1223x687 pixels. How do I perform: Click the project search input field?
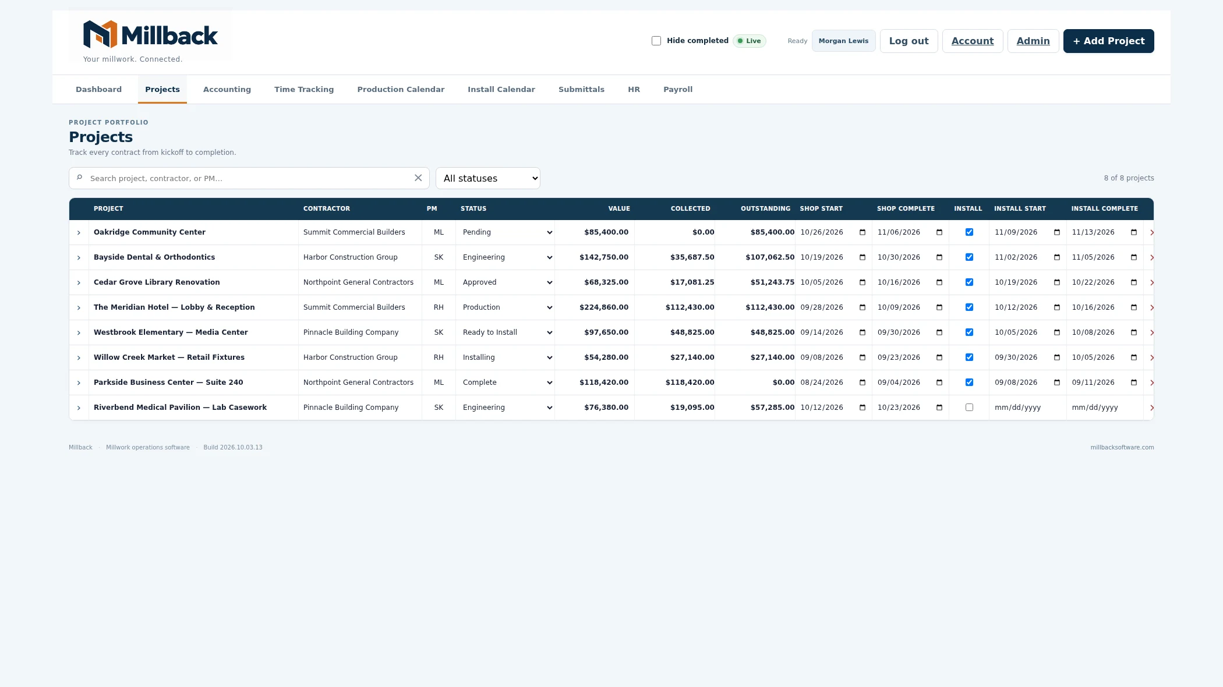click(x=249, y=178)
